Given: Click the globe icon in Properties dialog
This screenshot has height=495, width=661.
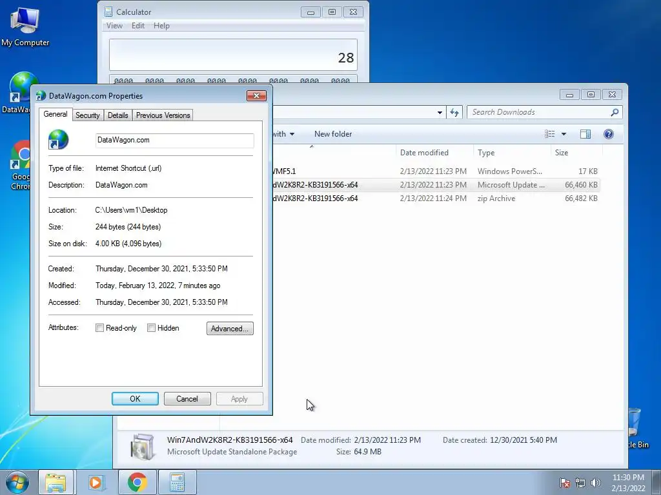Looking at the screenshot, I should click(x=58, y=140).
